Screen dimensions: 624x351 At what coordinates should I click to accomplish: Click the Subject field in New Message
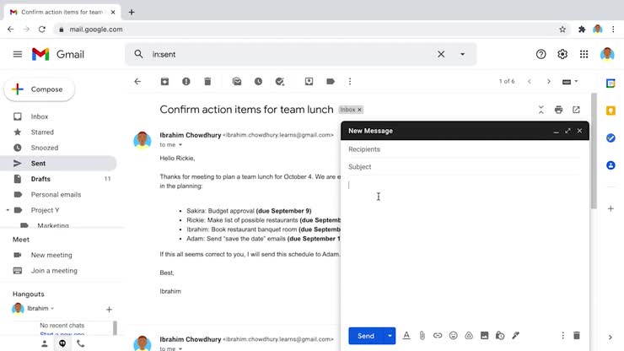(x=464, y=166)
